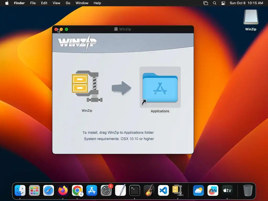This screenshot has height=201, width=268.
Task: Click the green zoom button of WinZip window
Action: coord(66,29)
